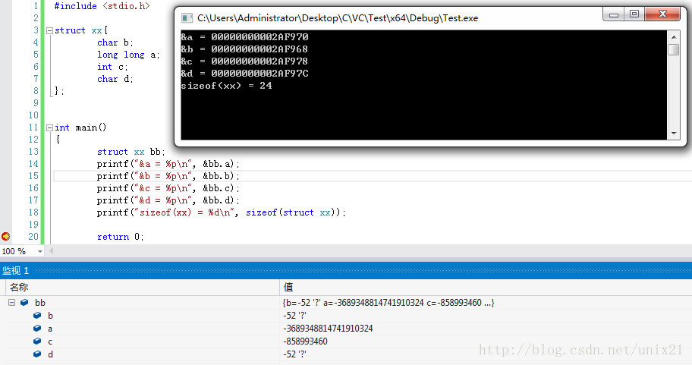Click the 'int c;' declaration

(x=112, y=67)
